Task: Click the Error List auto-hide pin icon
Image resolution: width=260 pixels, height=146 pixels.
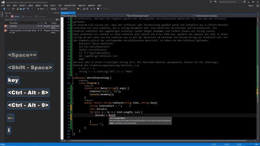Action: (x=56, y=13)
